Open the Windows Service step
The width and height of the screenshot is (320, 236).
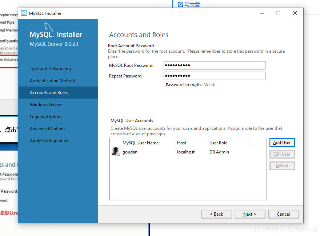pos(46,105)
